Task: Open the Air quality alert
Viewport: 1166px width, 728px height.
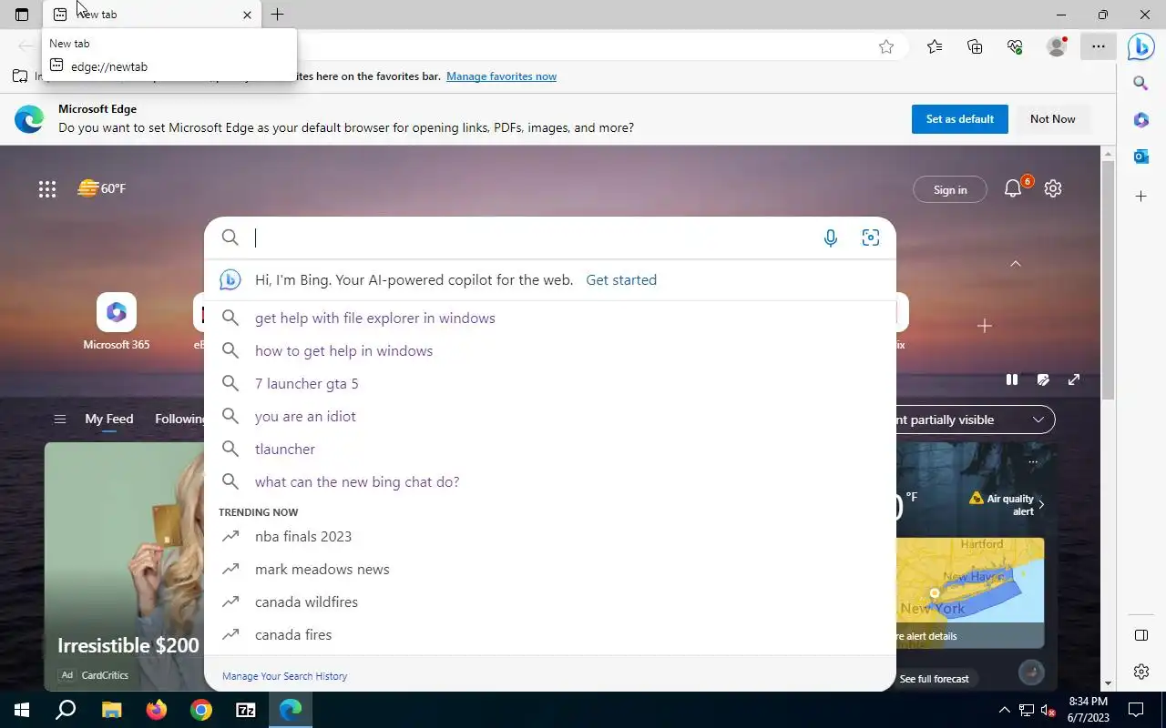Action: tap(1007, 504)
